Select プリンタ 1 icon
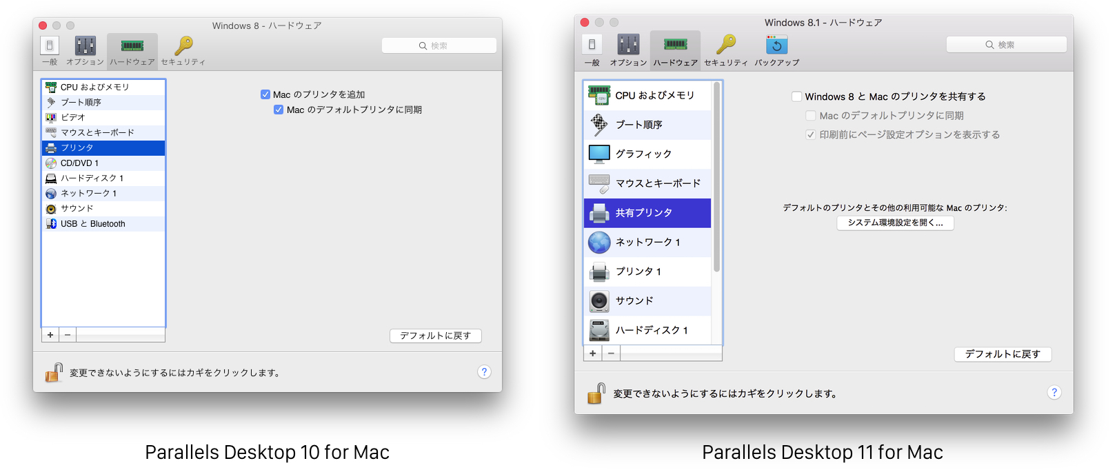Screen dimensions: 1117x472 599,271
